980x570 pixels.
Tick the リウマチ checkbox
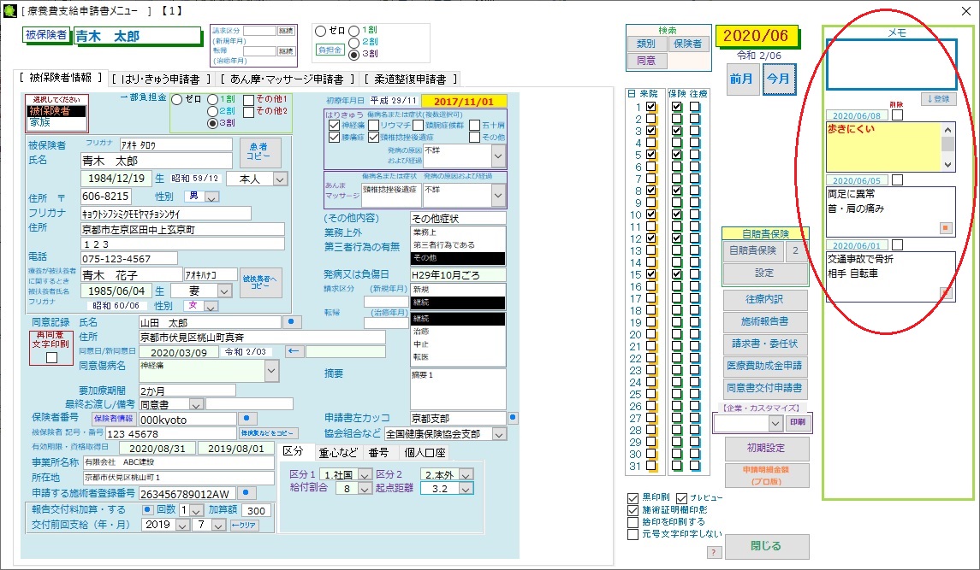[373, 125]
